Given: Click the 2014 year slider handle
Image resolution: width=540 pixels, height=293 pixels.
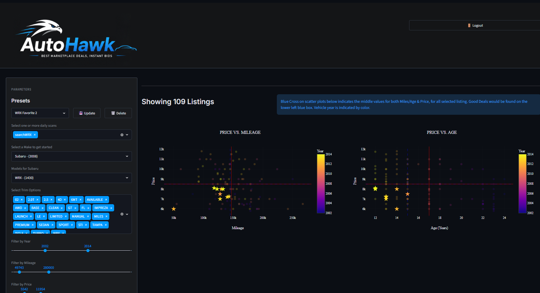Looking at the screenshot, I should [88, 251].
